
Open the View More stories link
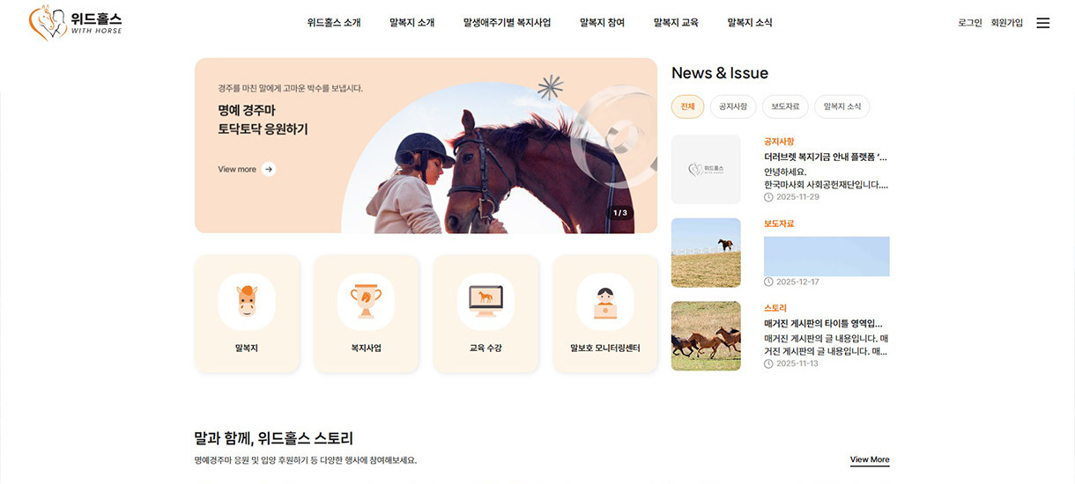[870, 460]
